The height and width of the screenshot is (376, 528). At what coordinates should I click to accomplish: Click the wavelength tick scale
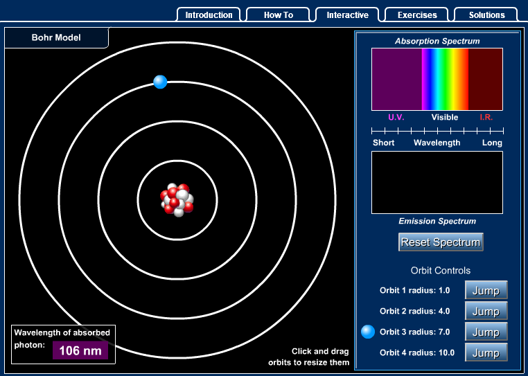point(437,131)
